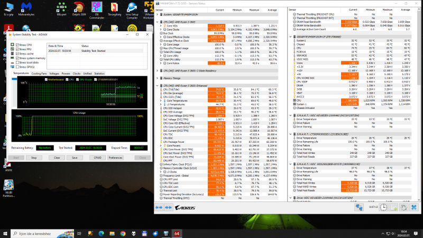Collapse HWiNFO sensor columns with the arrows-together button
The width and height of the screenshot is (423, 238).
(x=168, y=207)
